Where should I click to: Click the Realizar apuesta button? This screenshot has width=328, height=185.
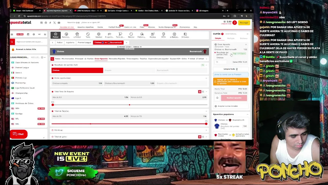[x=234, y=98]
